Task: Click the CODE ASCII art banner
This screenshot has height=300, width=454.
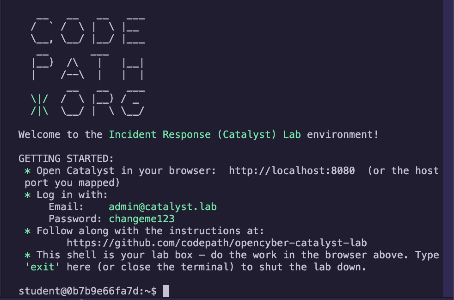Action: point(88,31)
